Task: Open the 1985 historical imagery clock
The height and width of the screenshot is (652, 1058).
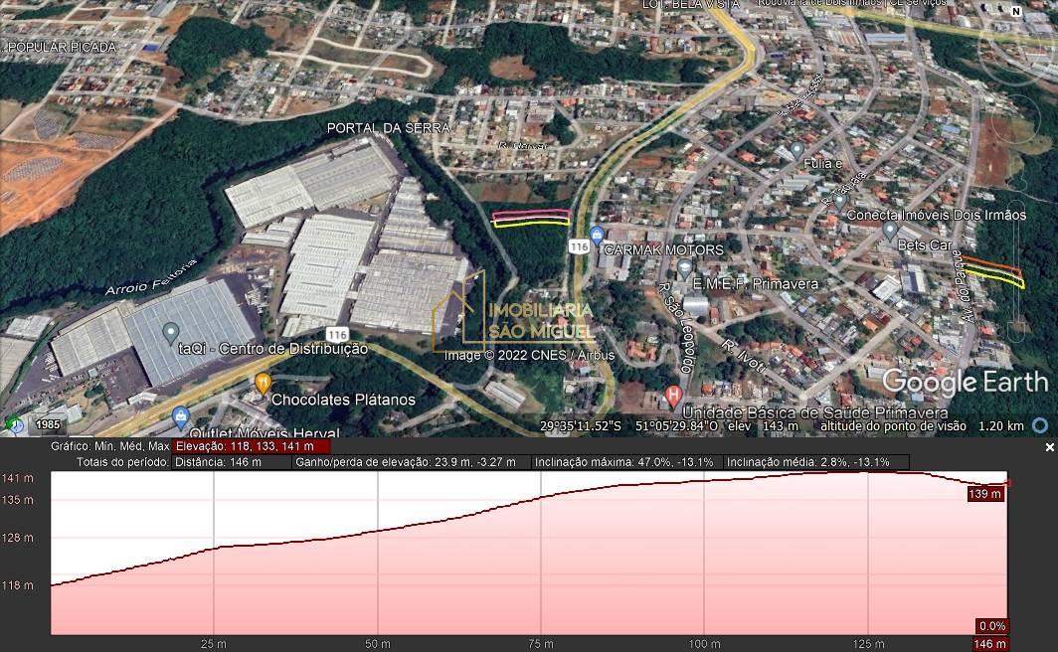Action: (15, 425)
